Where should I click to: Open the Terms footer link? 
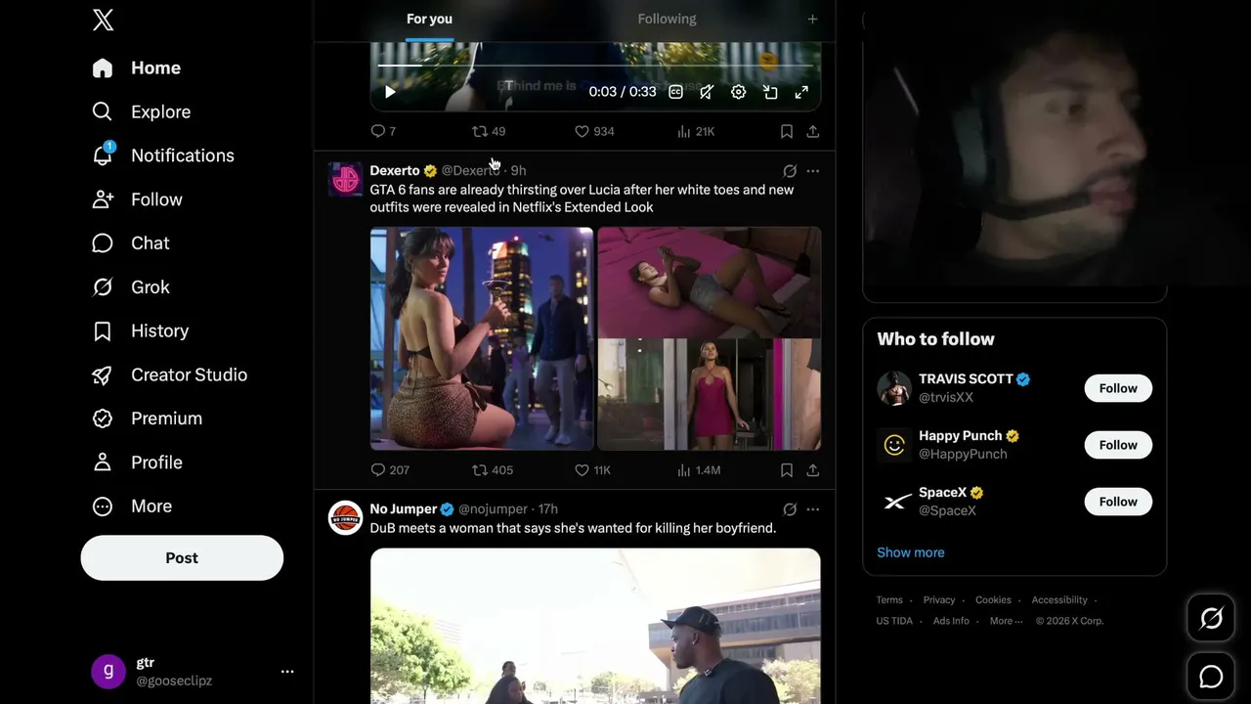[x=889, y=600]
